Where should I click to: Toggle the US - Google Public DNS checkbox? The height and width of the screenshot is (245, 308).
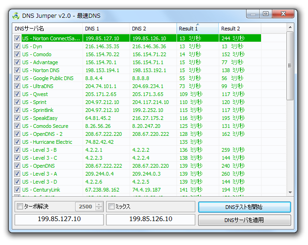point(17,78)
